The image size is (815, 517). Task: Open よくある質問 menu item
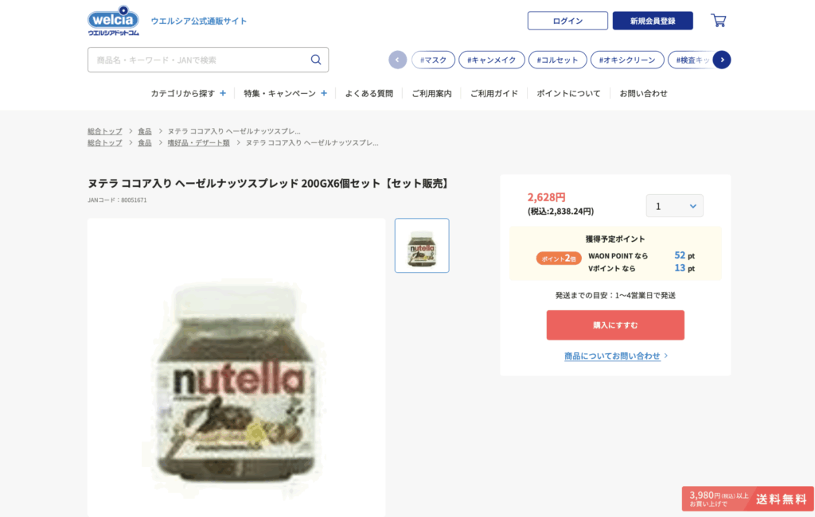(x=369, y=93)
